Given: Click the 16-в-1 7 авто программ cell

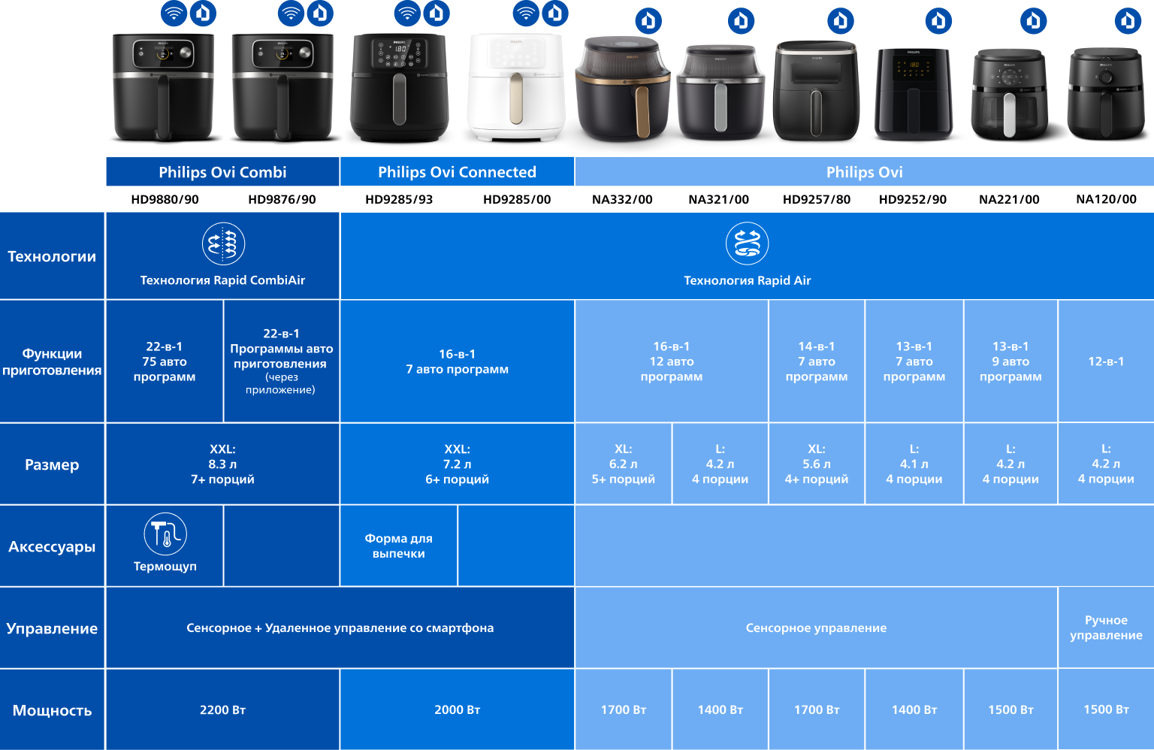Looking at the screenshot, I should 457,361.
